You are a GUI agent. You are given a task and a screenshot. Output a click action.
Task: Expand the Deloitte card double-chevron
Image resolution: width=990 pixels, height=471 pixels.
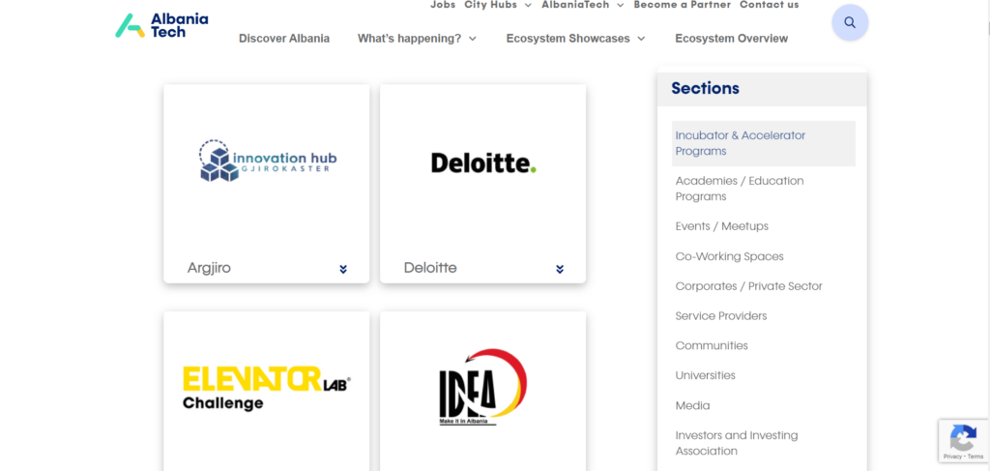pyautogui.click(x=560, y=269)
